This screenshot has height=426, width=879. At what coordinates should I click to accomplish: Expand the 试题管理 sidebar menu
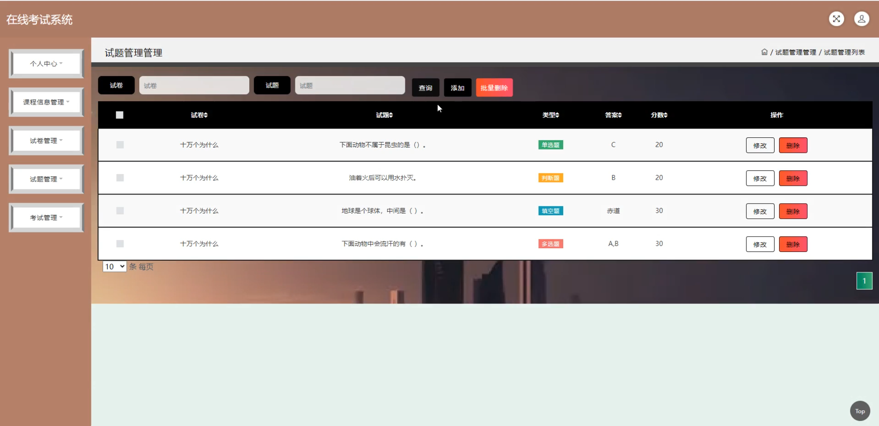click(46, 179)
